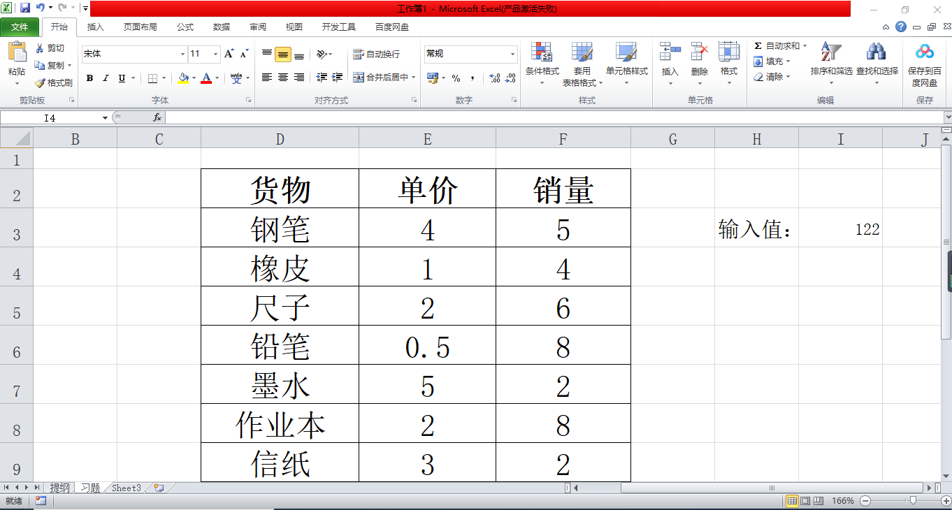Decrease font size with the smaller A icon

point(244,54)
